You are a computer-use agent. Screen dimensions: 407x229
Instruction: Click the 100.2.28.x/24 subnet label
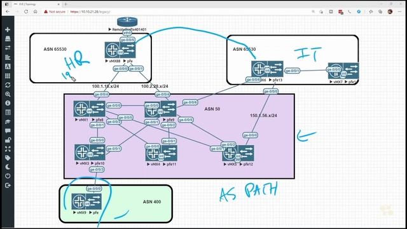tap(155, 87)
